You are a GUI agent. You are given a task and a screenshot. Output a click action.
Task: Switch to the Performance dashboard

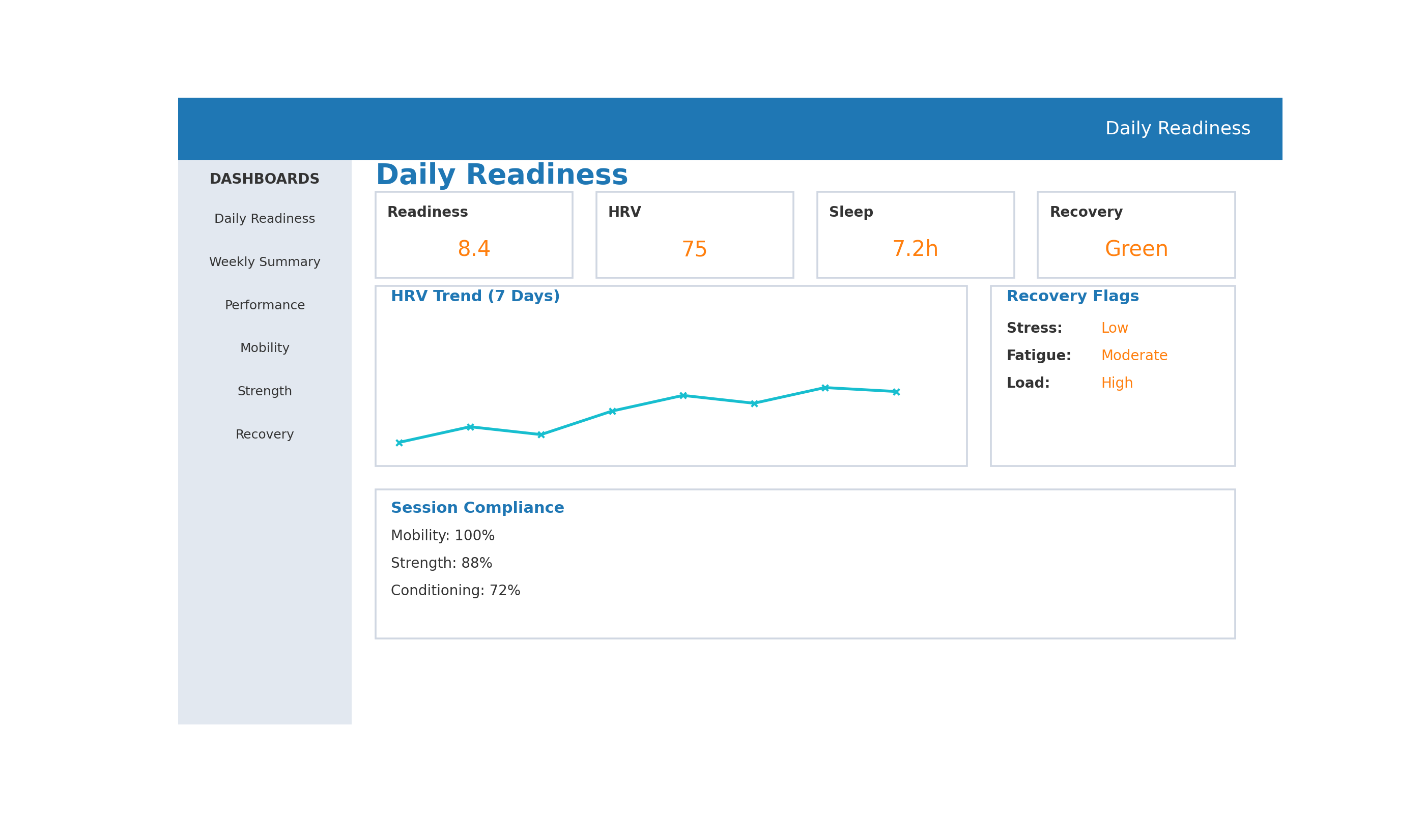[x=264, y=305]
